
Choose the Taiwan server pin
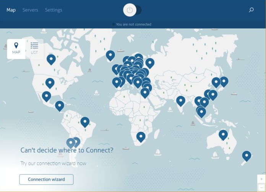(x=213, y=95)
